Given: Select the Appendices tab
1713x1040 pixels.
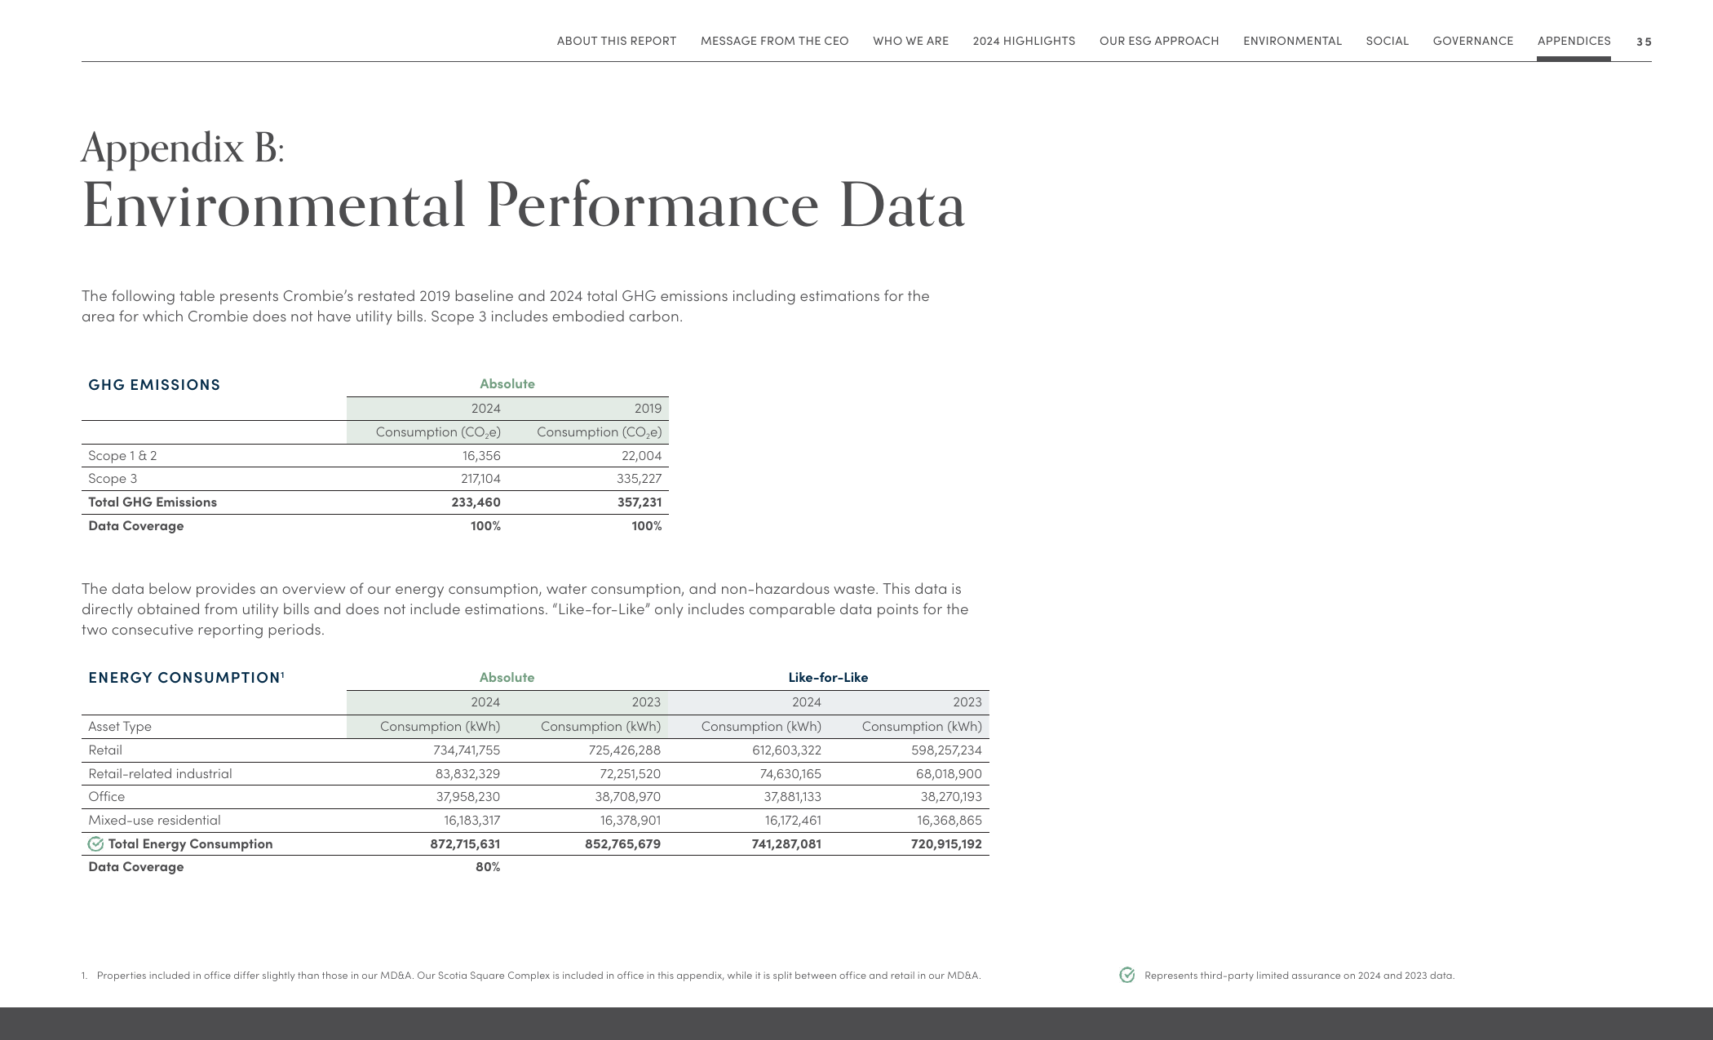Looking at the screenshot, I should coord(1574,41).
